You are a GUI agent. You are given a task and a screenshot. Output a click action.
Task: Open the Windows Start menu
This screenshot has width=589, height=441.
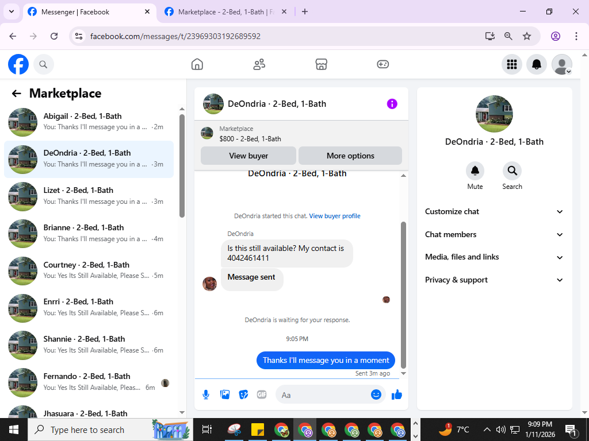[14, 430]
